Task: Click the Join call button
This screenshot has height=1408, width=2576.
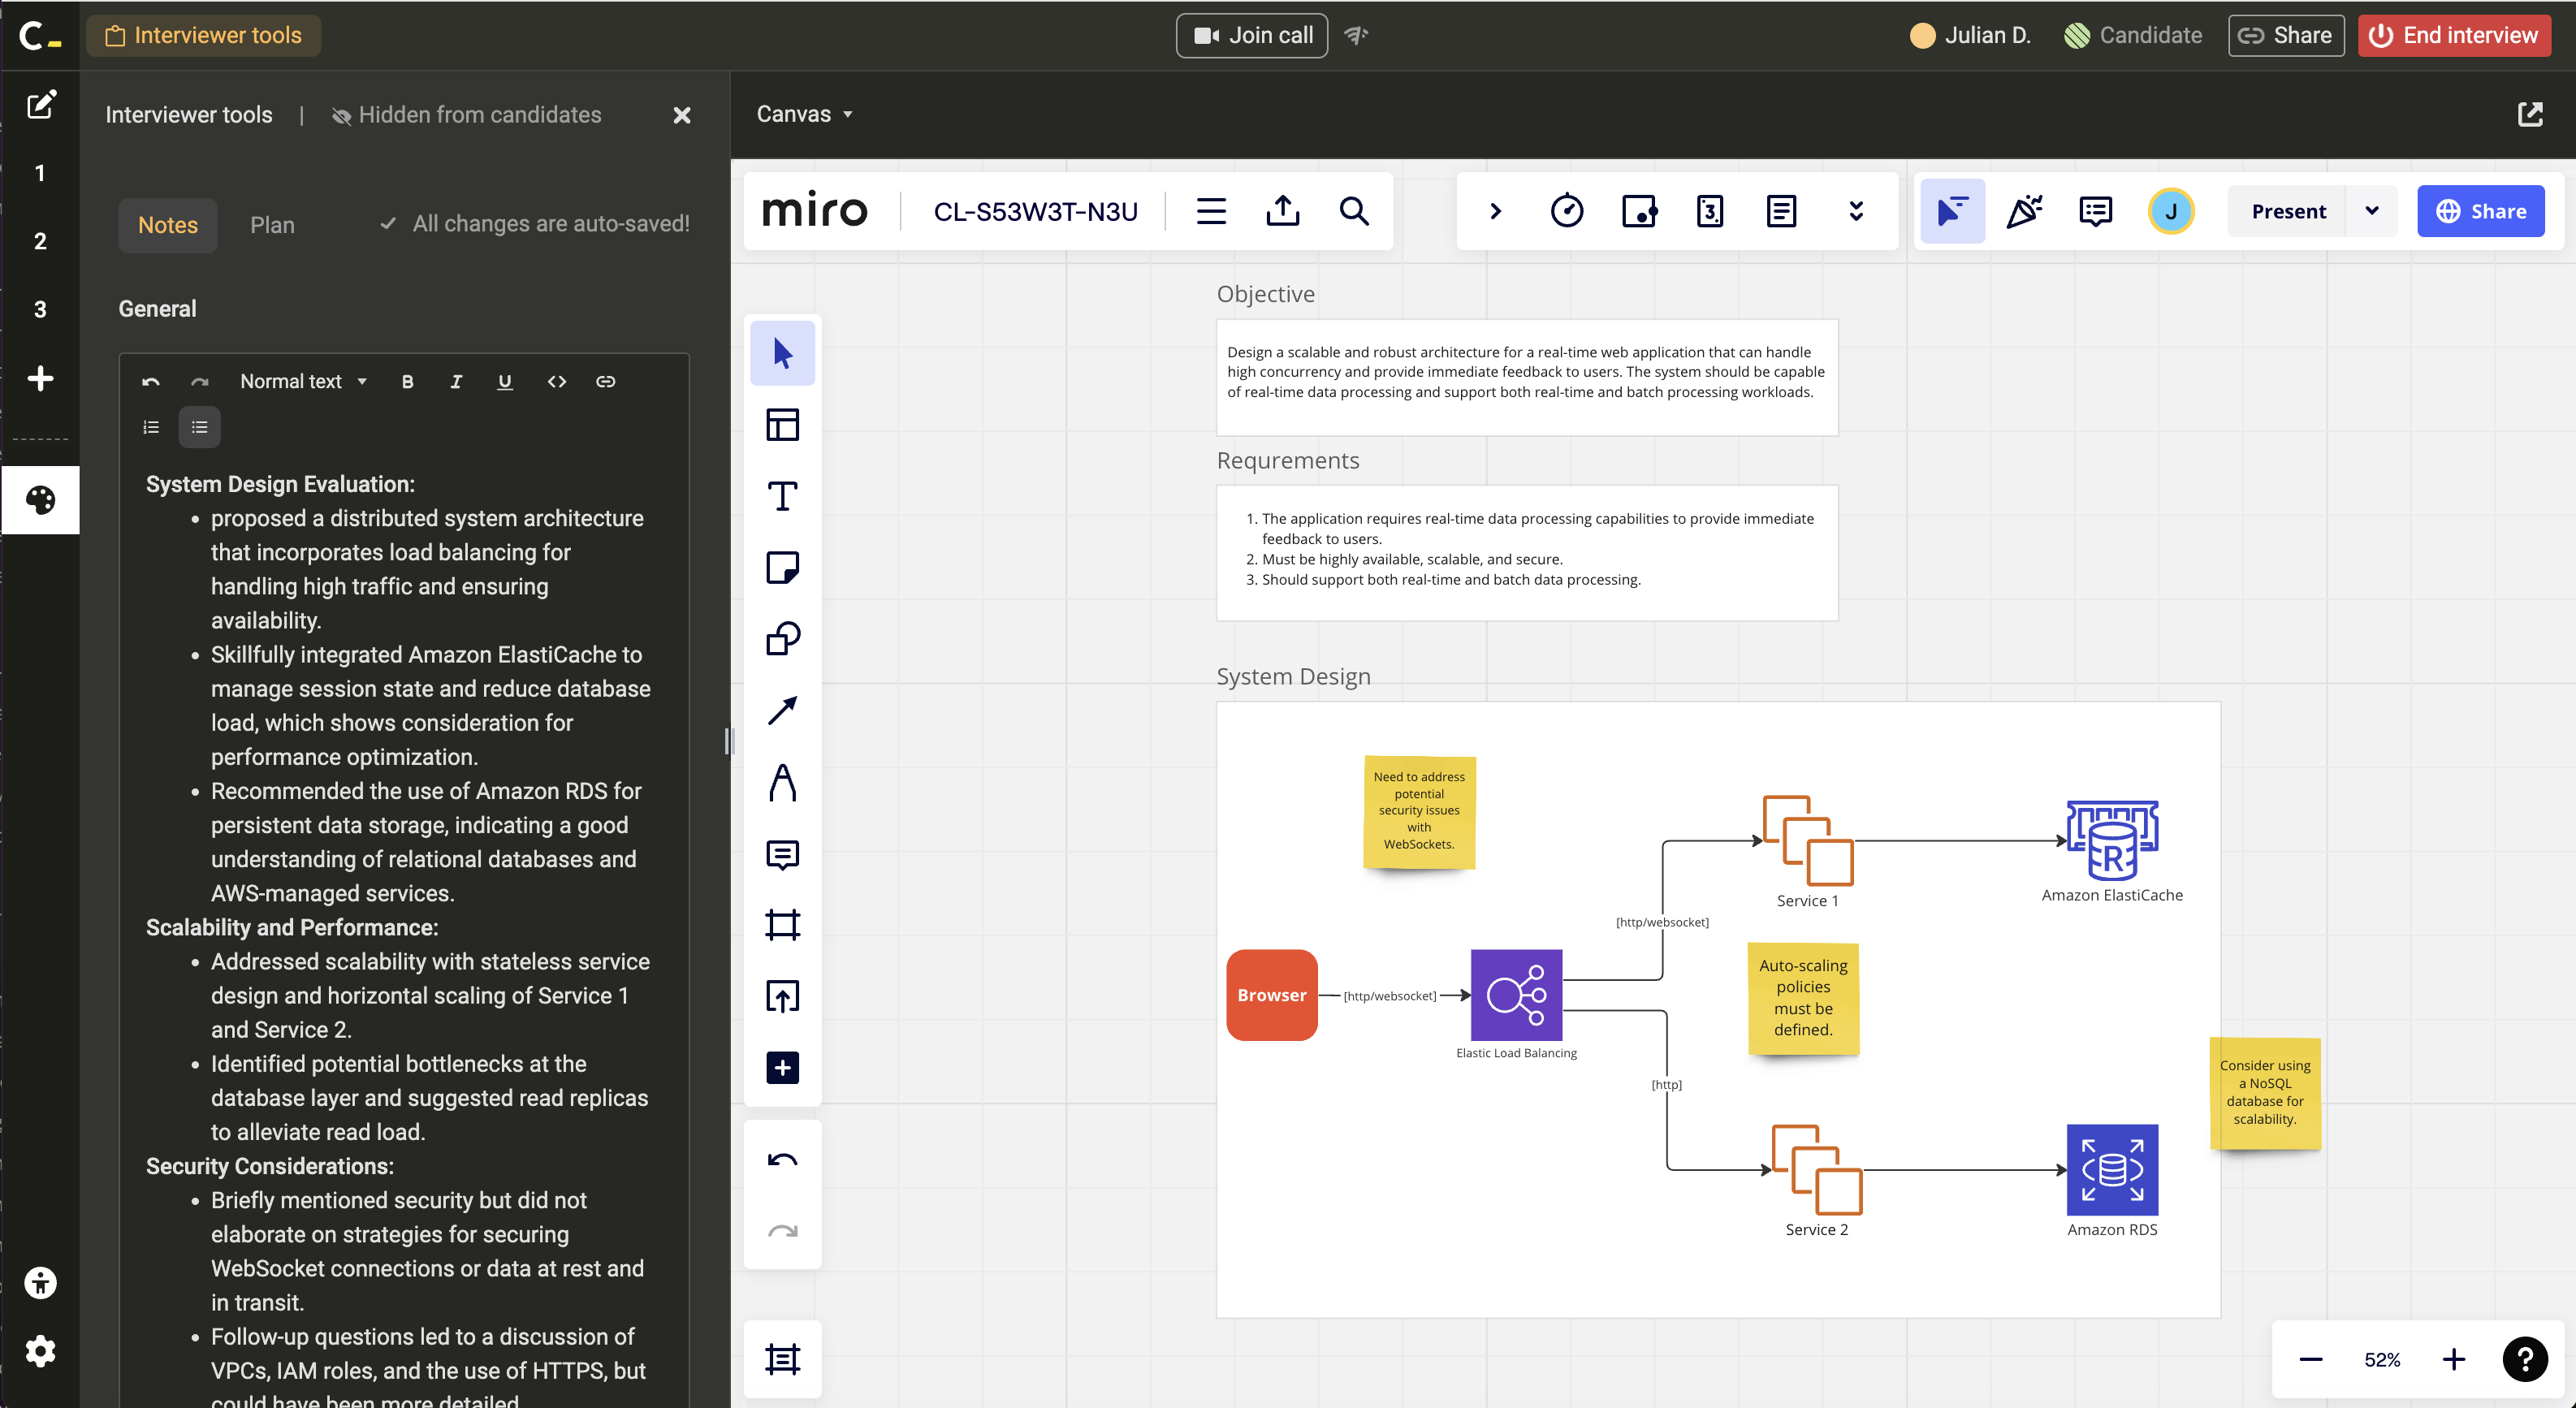Action: coord(1252,35)
